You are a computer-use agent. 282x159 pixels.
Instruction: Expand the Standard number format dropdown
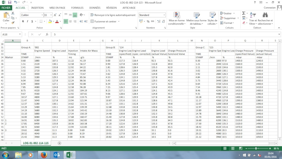[164, 15]
